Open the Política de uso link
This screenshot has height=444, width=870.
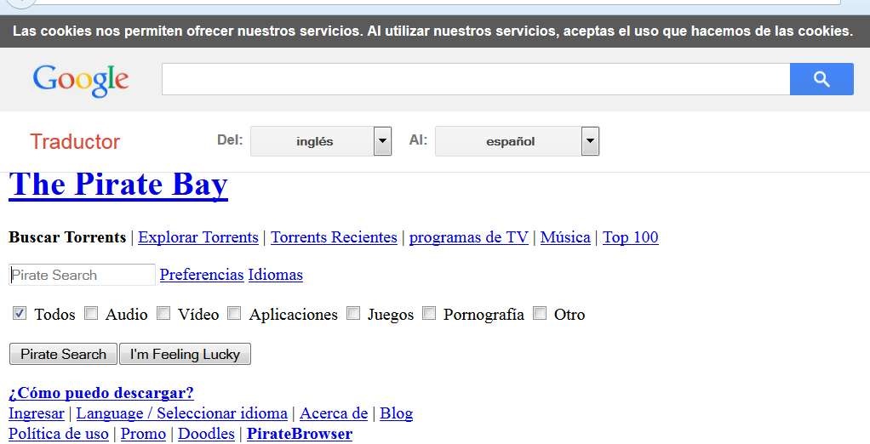(x=58, y=434)
